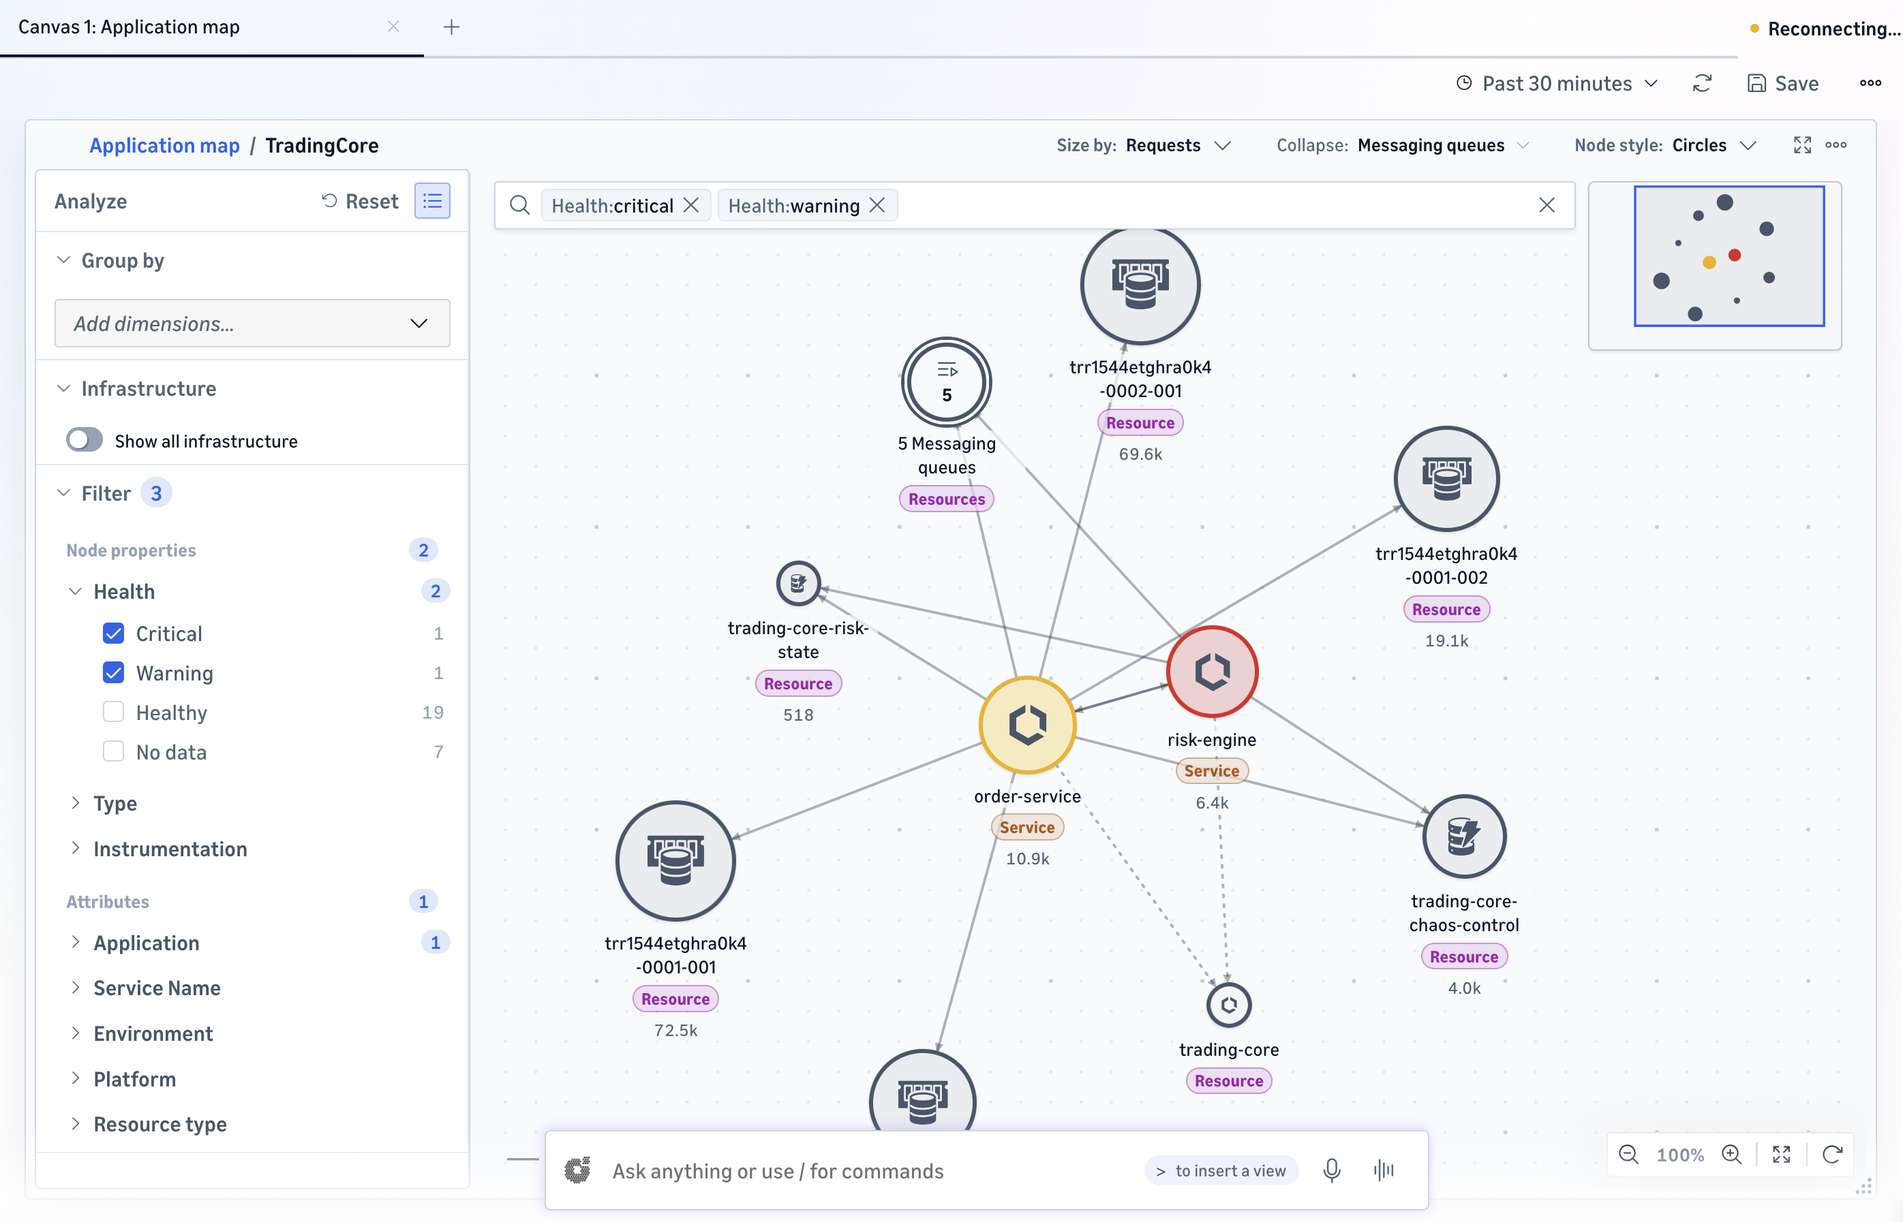Image resolution: width=1903 pixels, height=1222 pixels.
Task: Open the Add dimensions dropdown
Action: (252, 323)
